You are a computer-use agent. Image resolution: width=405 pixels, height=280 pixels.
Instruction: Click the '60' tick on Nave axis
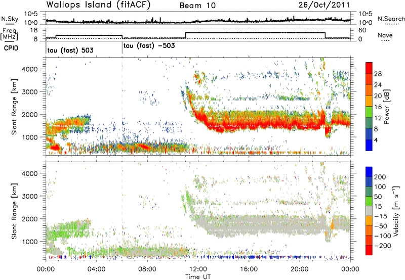coord(362,30)
